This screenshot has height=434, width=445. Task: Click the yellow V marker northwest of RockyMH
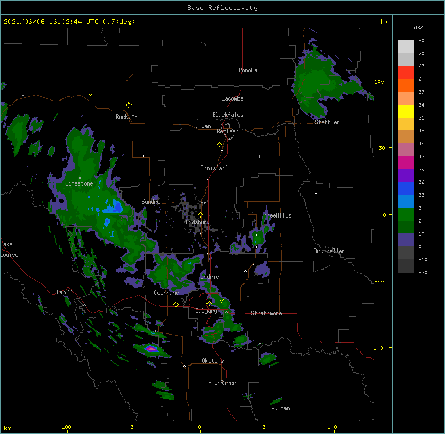(90, 95)
